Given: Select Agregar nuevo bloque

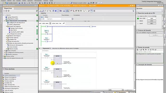Looking at the screenshot, I should tap(17, 28).
